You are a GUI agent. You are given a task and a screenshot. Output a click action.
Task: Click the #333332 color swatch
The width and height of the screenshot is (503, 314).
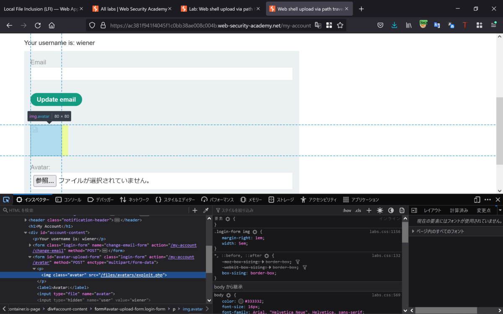pyautogui.click(x=241, y=301)
